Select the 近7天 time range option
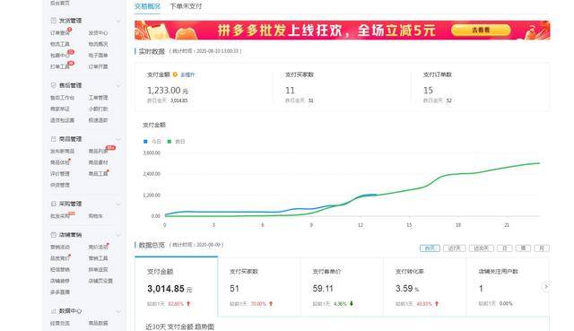This screenshot has width=574, height=331. pyautogui.click(x=455, y=248)
